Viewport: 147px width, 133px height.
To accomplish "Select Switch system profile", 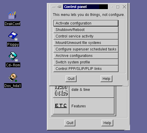I will [86, 62].
